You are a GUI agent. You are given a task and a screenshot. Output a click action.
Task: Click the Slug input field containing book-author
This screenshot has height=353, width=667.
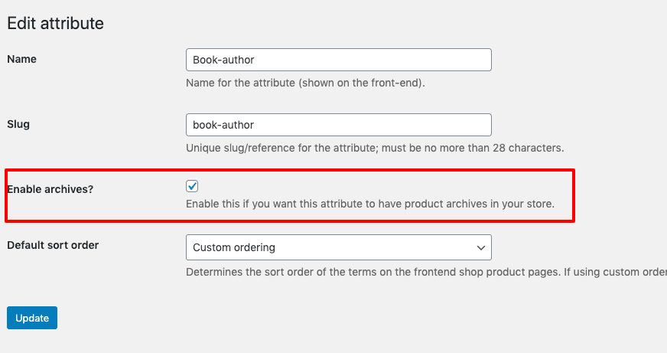click(339, 125)
